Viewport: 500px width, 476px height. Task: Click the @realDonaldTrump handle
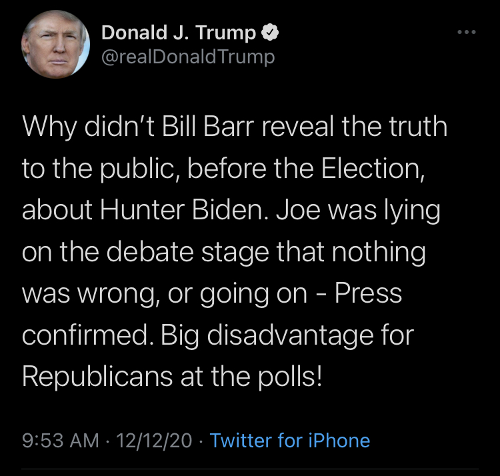pos(187,57)
